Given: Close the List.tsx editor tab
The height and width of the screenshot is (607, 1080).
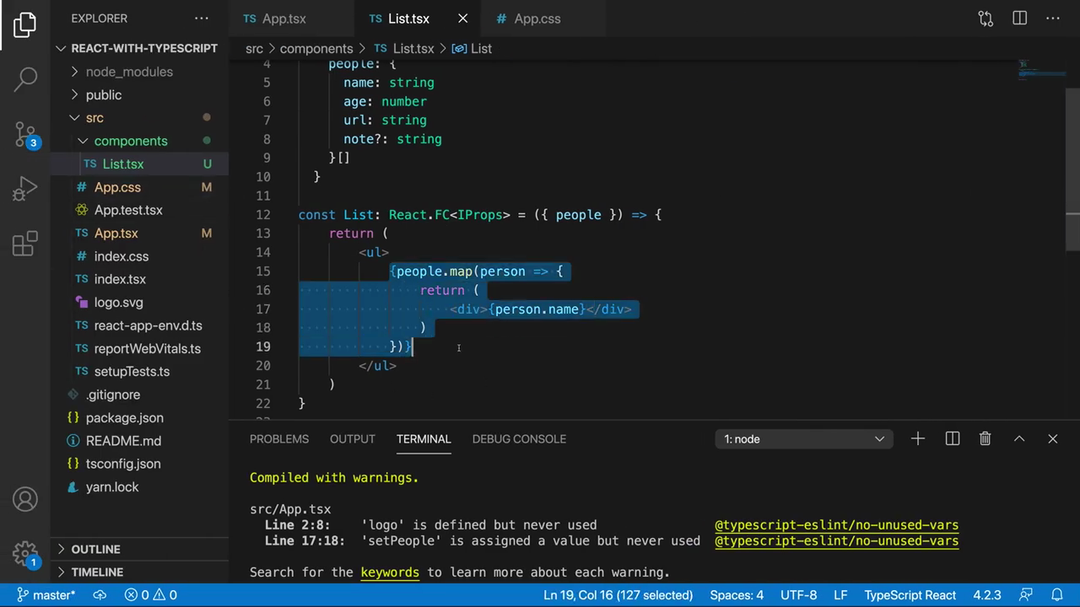Looking at the screenshot, I should tap(462, 19).
